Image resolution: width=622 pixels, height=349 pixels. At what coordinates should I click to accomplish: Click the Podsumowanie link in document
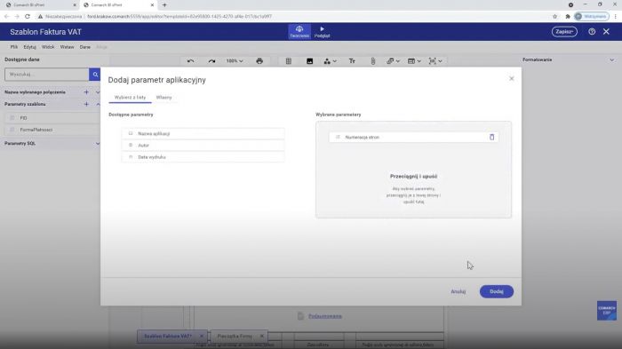coord(325,316)
